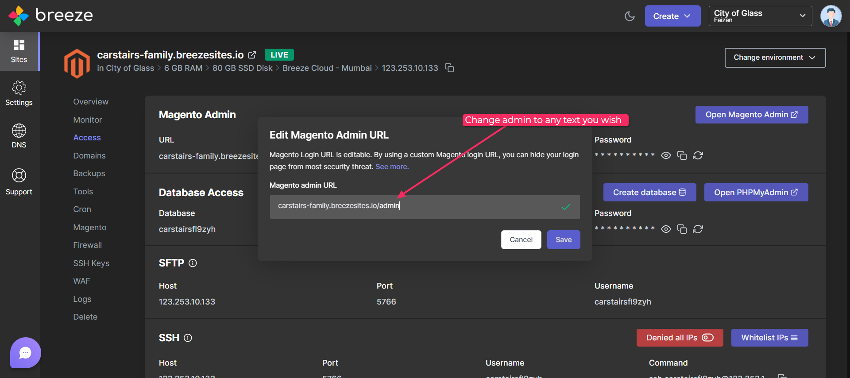Viewport: 850px width, 378px height.
Task: Open Backups section
Action: click(89, 174)
